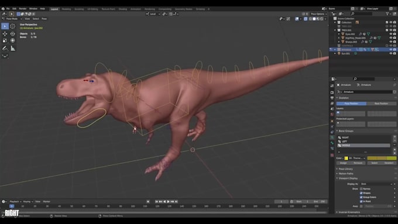The height and width of the screenshot is (224, 398).
Task: Disable Armature render camera icon
Action: click(394, 50)
